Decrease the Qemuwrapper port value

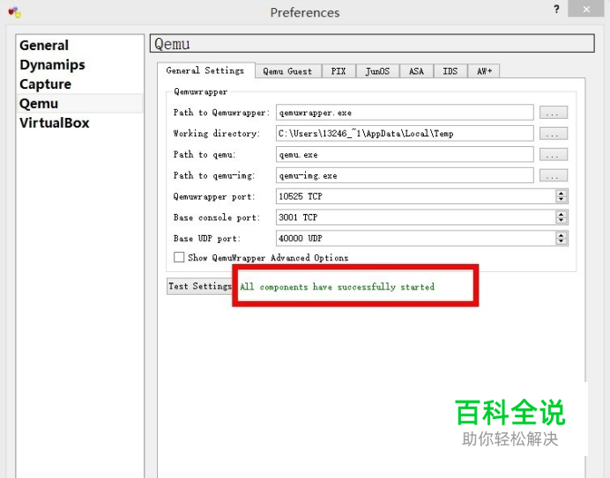click(561, 200)
